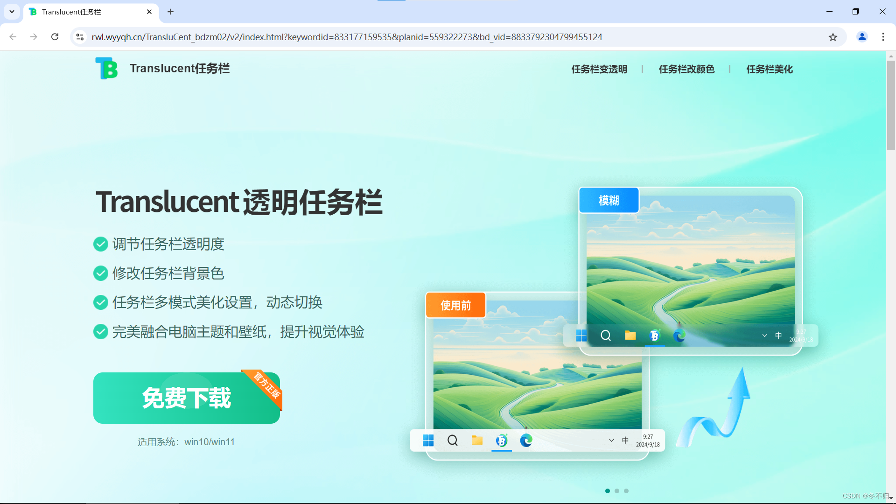Open the Chrome profile avatar icon
Screen dimensions: 896x504
point(862,37)
